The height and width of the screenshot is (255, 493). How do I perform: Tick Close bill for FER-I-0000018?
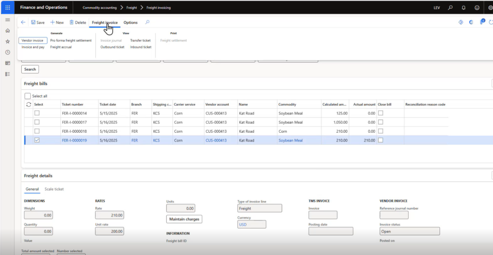pos(380,131)
